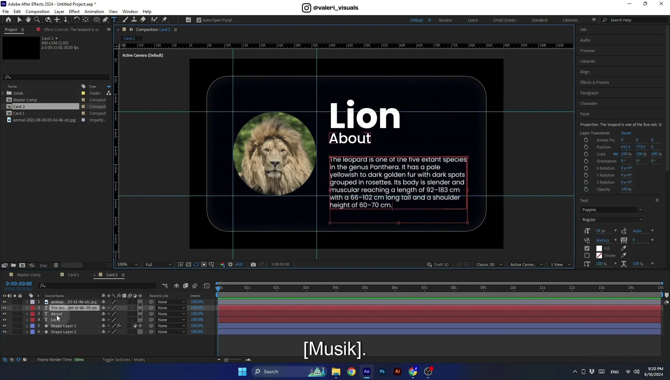Viewport: 670px width, 380px height.
Task: Pick fill color with eyedropper
Action: tap(624, 248)
